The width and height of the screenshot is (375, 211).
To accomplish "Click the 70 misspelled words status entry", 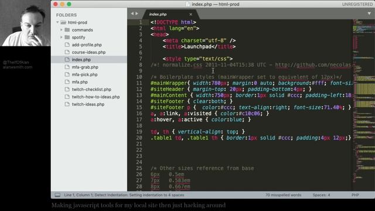I will point(283,195).
